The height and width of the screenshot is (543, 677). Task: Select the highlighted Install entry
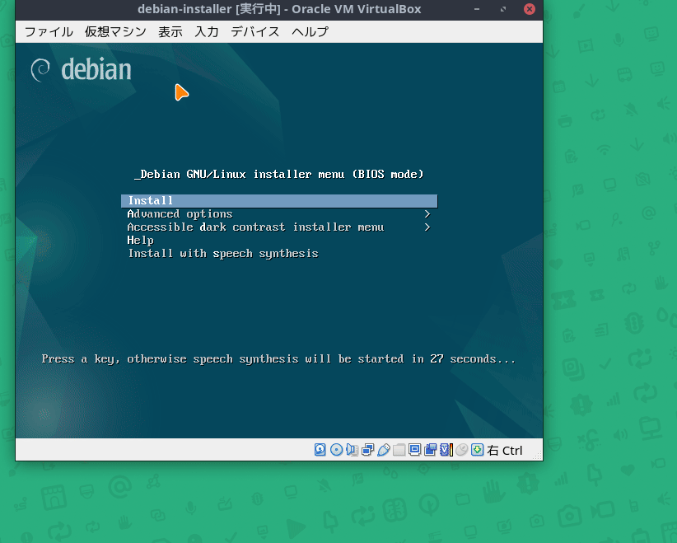tap(279, 201)
